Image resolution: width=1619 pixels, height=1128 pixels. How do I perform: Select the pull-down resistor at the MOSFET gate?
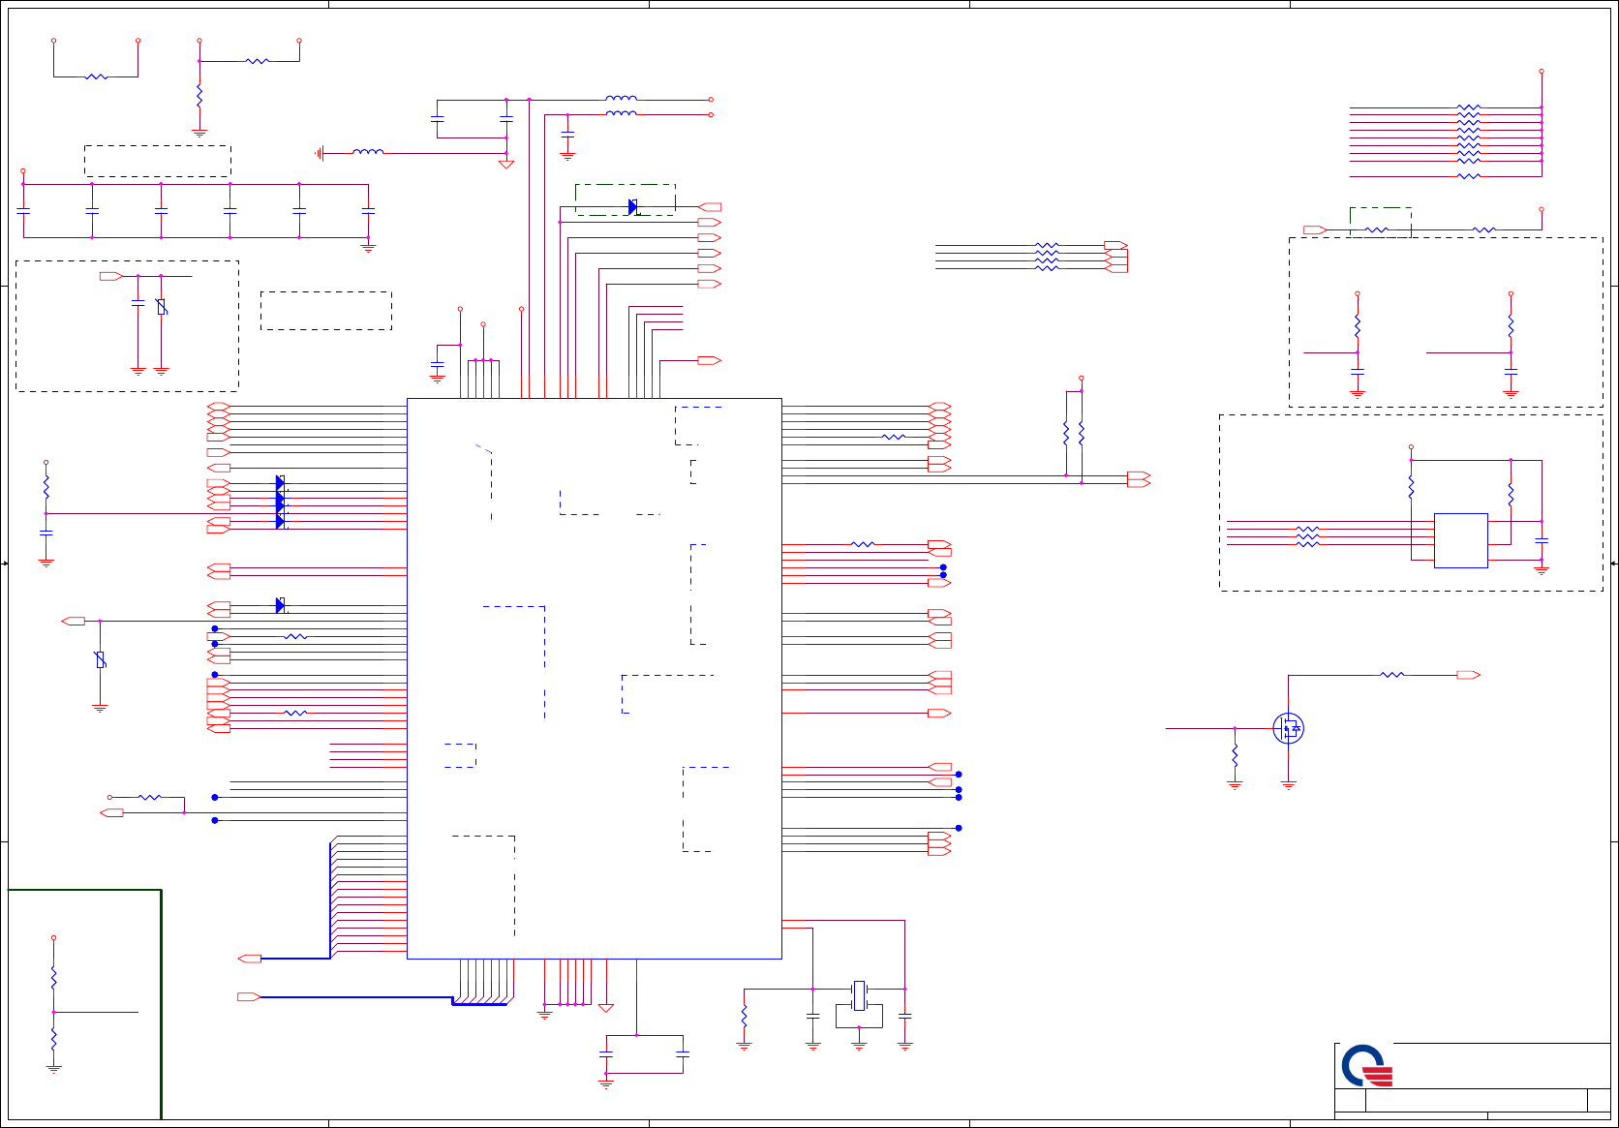[x=1235, y=755]
